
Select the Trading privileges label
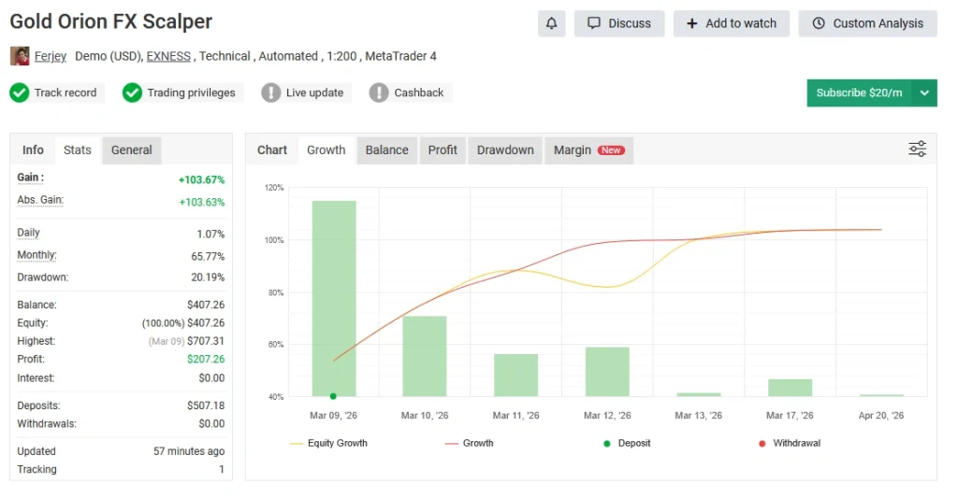point(191,92)
